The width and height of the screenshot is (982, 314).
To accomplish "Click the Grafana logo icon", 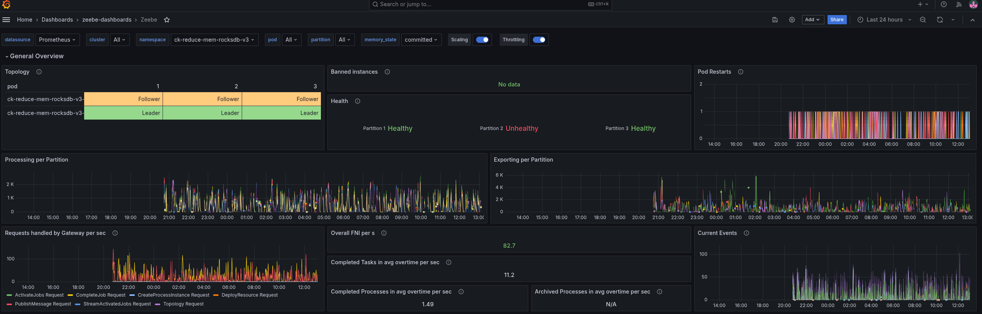I will (6, 4).
